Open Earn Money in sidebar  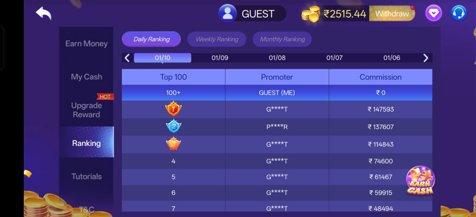pyautogui.click(x=86, y=44)
